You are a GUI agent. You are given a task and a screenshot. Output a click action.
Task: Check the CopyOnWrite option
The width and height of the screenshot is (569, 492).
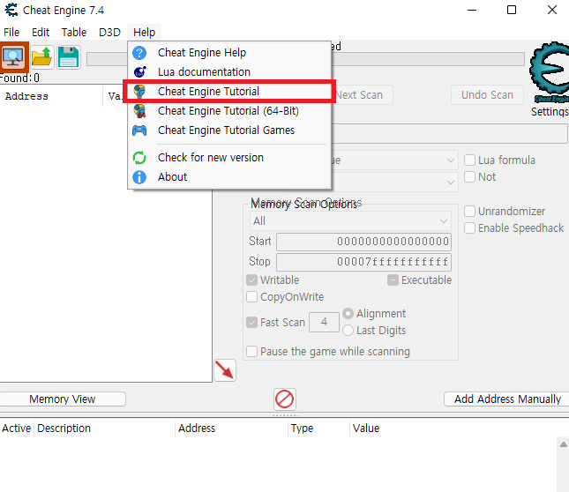tap(251, 296)
